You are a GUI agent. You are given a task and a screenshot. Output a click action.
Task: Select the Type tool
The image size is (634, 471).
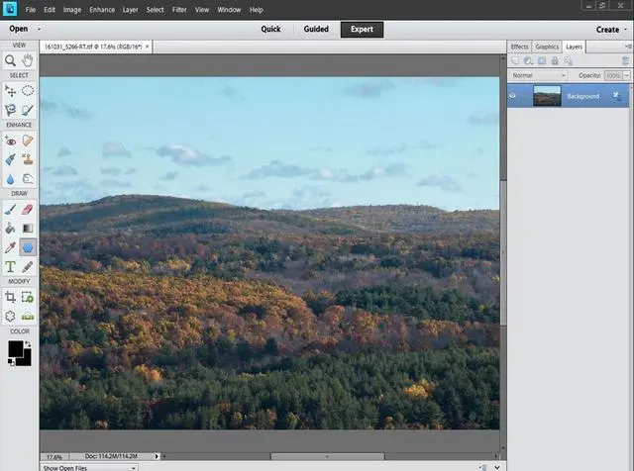(10, 266)
